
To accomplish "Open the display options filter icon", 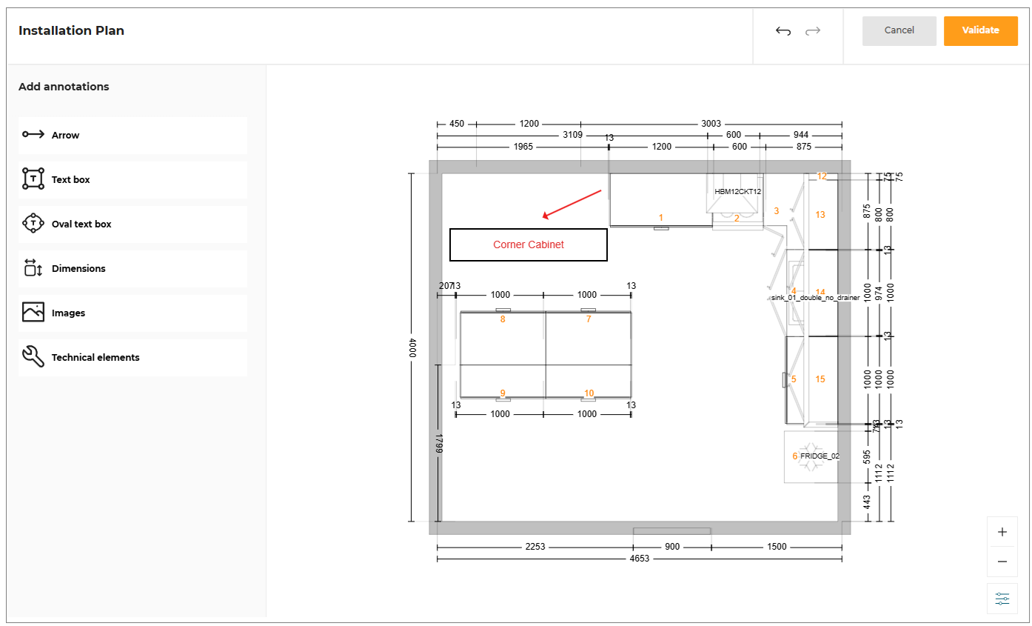I will (x=1002, y=599).
